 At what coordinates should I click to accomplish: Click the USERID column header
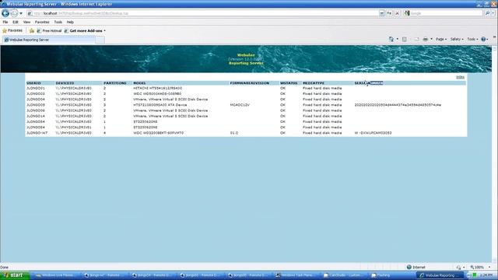tap(33, 83)
